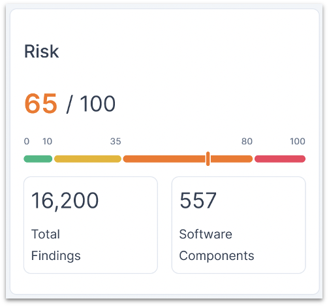Click the orange 35 to 80 bar segment
Screen dimensions: 329x307
188,159
